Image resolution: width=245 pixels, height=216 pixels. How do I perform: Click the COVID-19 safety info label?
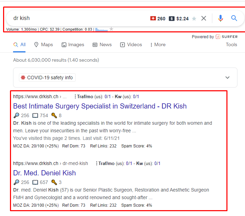click(47, 78)
